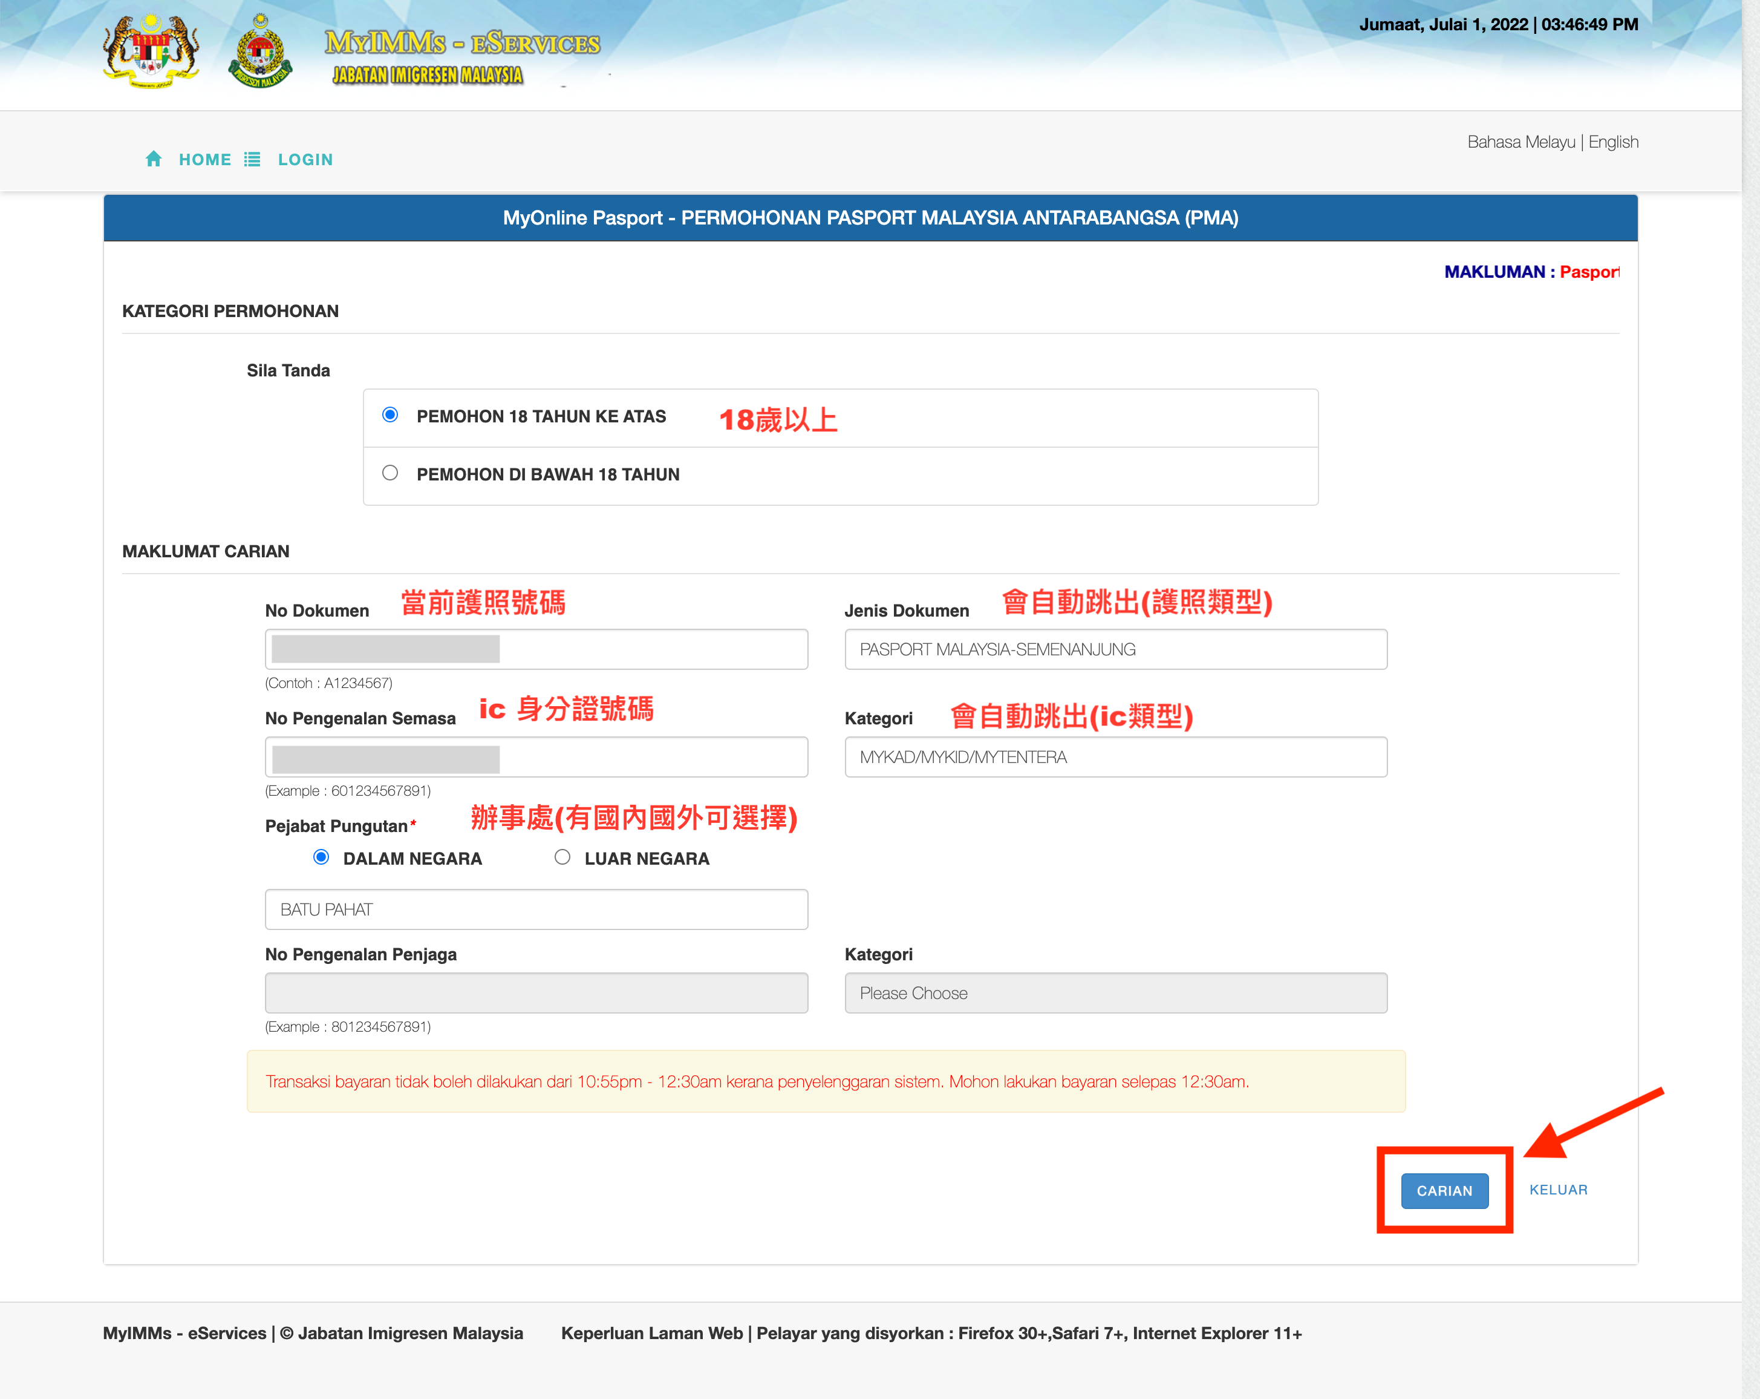The image size is (1760, 1399).
Task: Click the Login list icon
Action: (252, 159)
